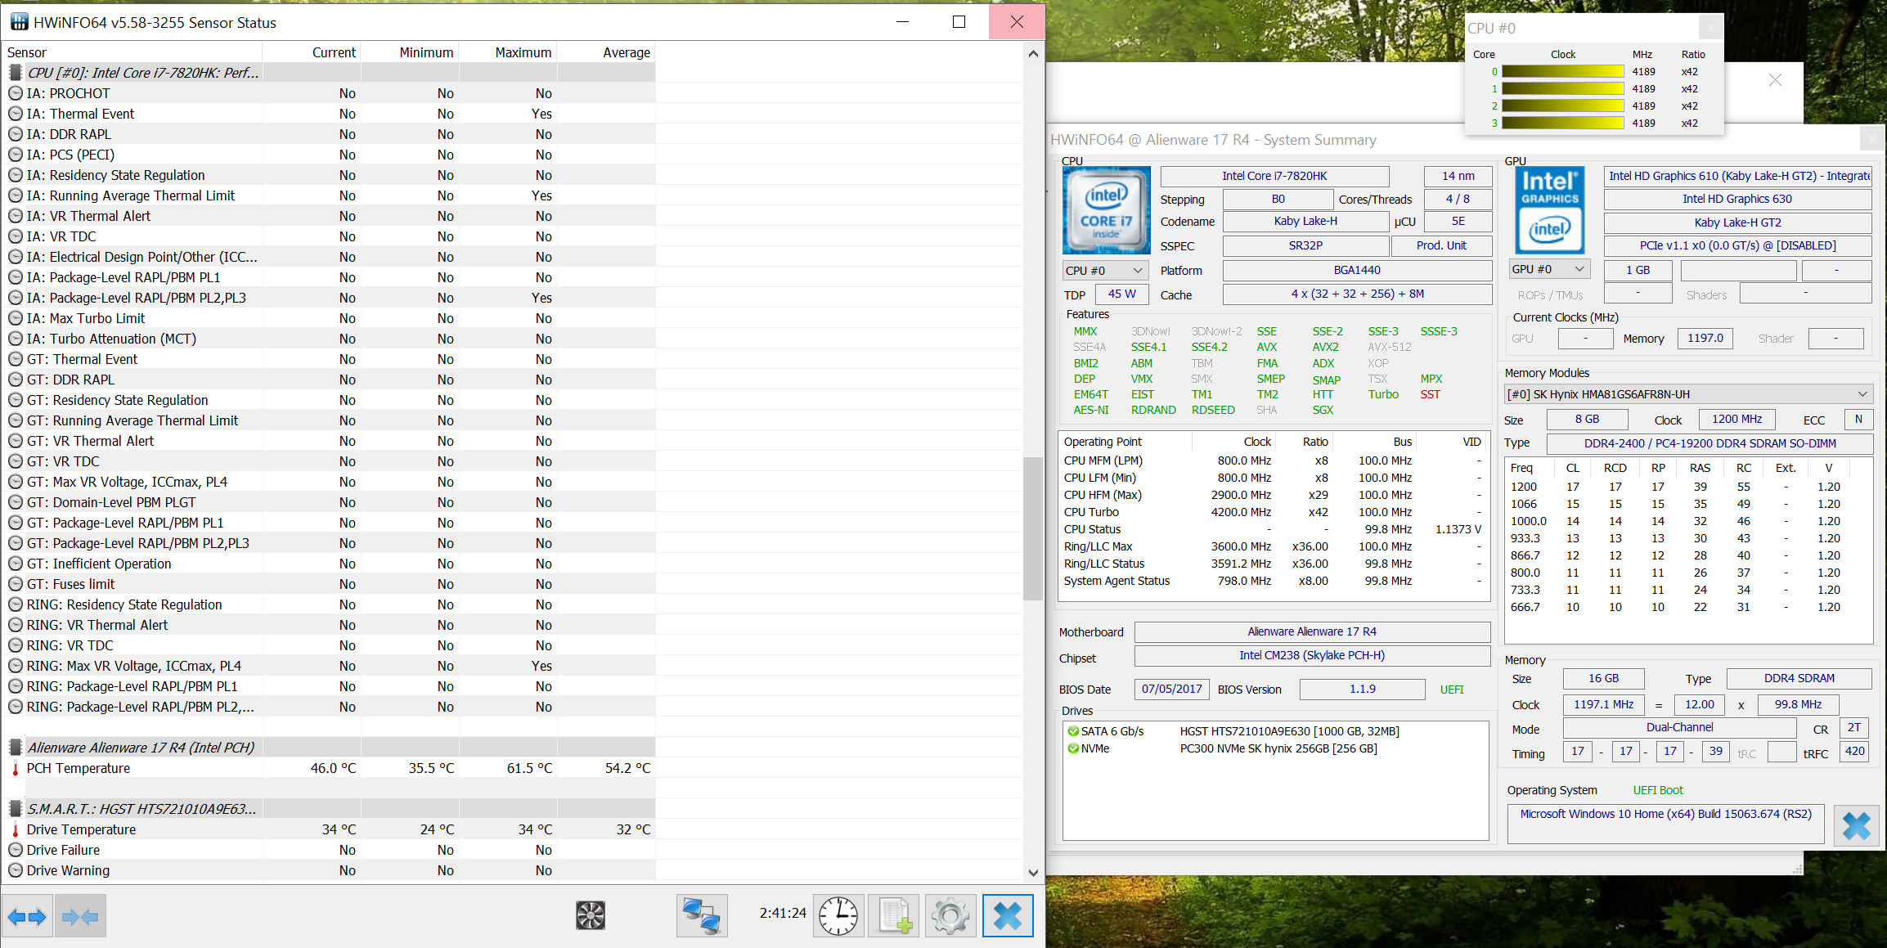Click the NVMe drive status icon

tap(1073, 748)
